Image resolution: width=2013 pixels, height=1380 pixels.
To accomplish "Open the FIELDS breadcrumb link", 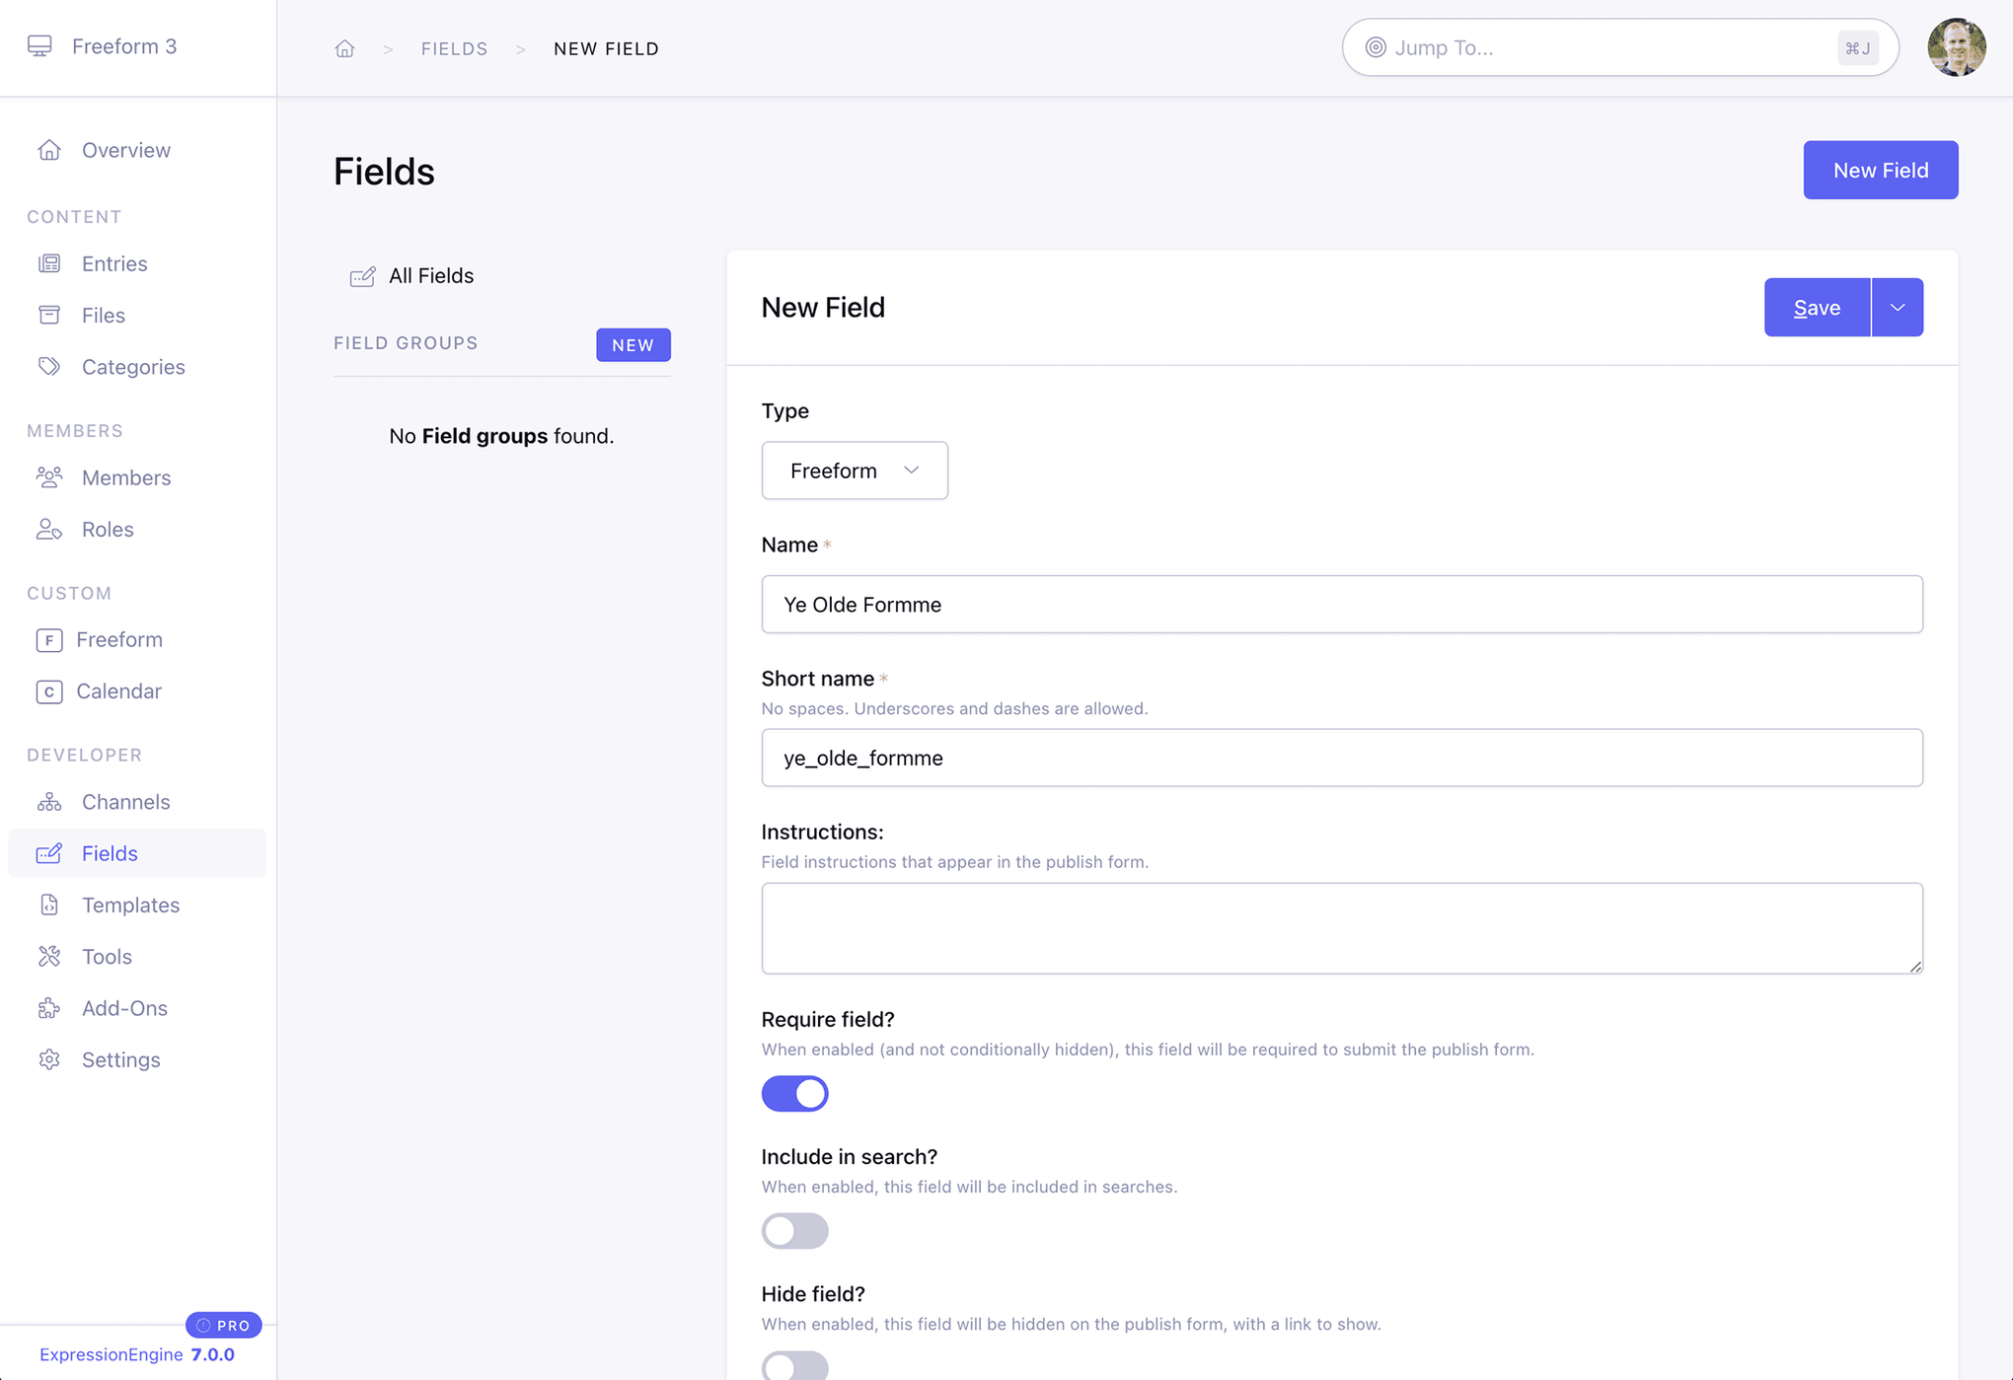I will [454, 47].
